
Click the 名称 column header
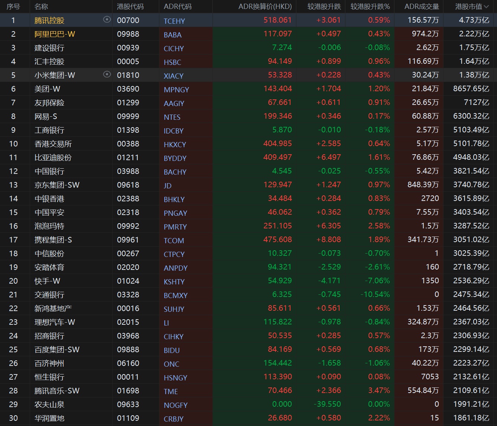click(x=41, y=7)
